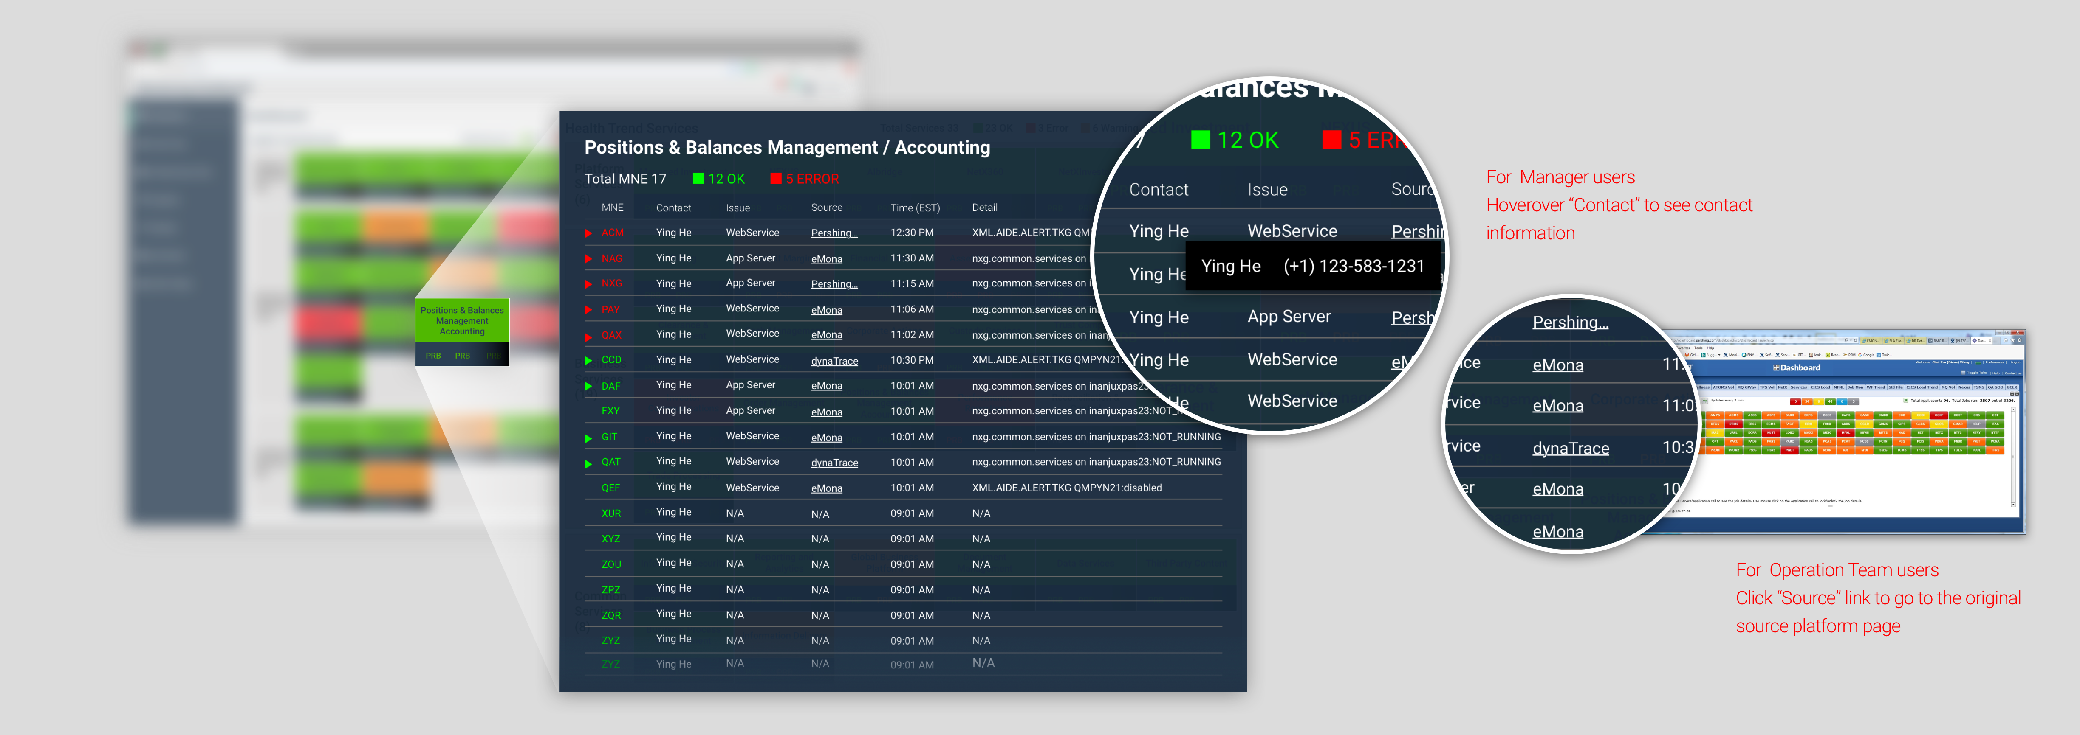Viewport: 2080px width, 735px height.
Task: Click Positions & Balances Management / Accounting title
Action: (x=787, y=148)
